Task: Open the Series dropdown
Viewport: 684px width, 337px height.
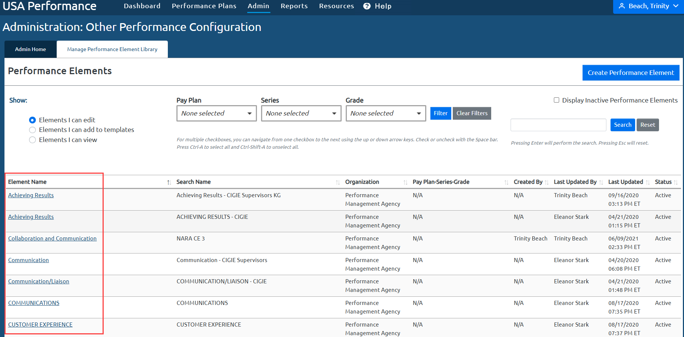Action: [301, 113]
